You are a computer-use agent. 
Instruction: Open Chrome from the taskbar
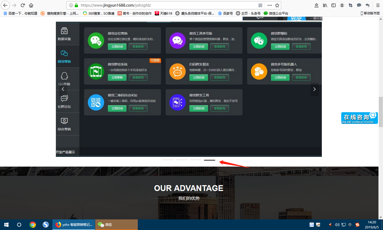point(32,225)
